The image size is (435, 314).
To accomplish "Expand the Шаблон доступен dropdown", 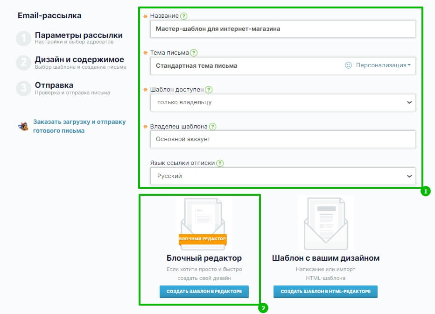I will point(283,102).
